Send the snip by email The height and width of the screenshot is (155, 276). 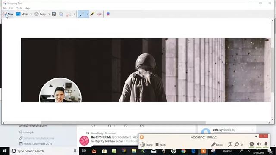69,14
